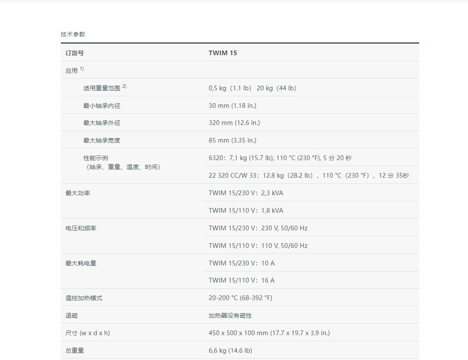Click the 尺寸 (w x d x h) label
Viewport: 468px width, 360px height.
[88, 333]
